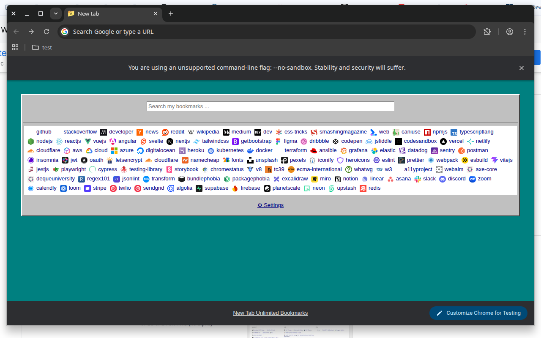Expand the tab search dropdown arrow
This screenshot has height=338, width=541.
click(x=56, y=14)
